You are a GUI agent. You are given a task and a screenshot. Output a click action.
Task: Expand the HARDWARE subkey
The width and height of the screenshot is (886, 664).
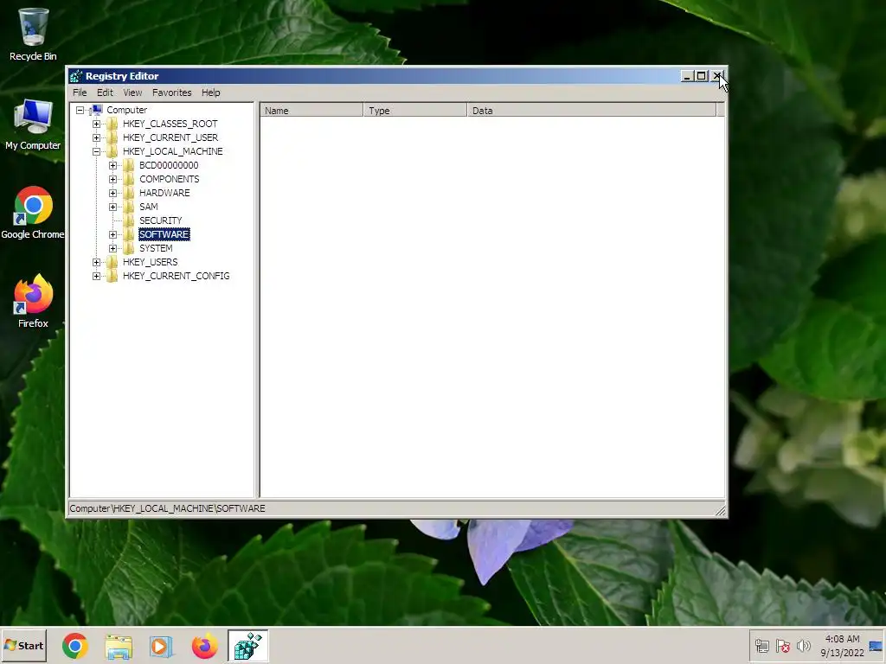(x=113, y=193)
